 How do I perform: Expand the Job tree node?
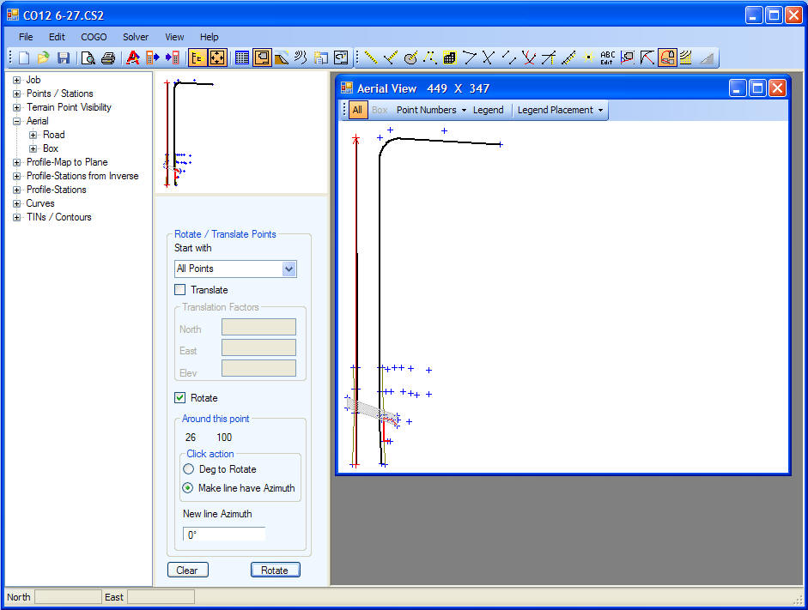16,81
